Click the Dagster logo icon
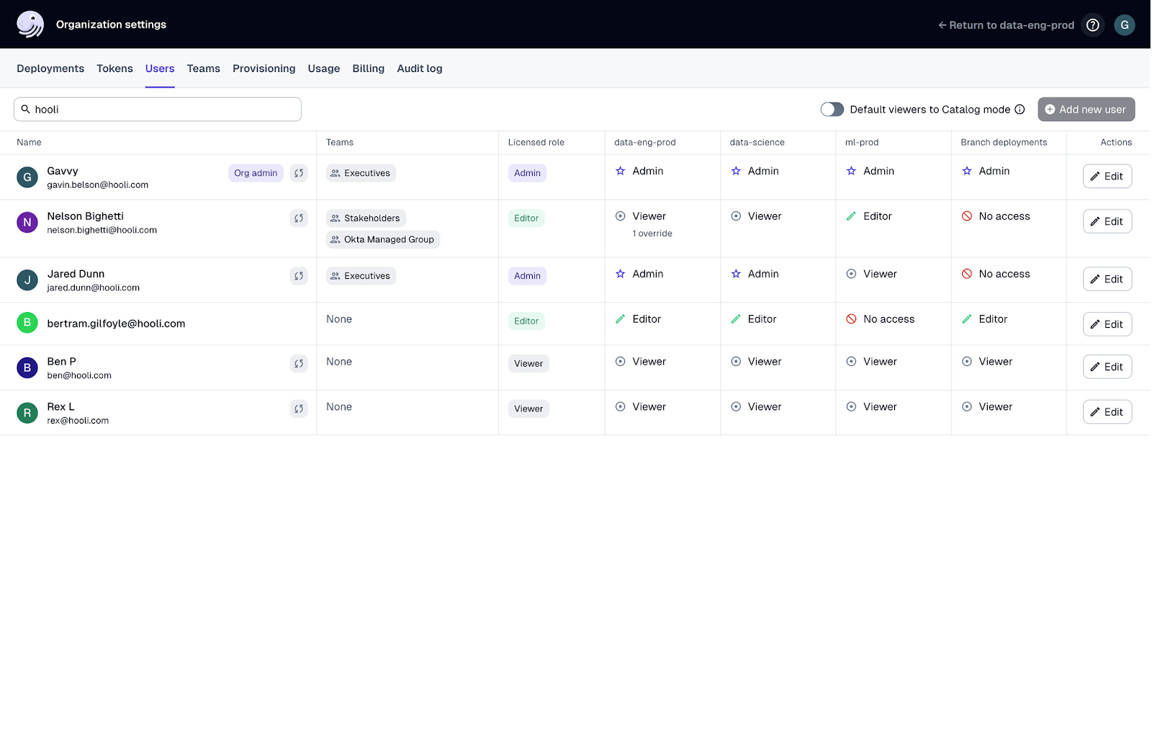The image size is (1152, 753). point(30,24)
